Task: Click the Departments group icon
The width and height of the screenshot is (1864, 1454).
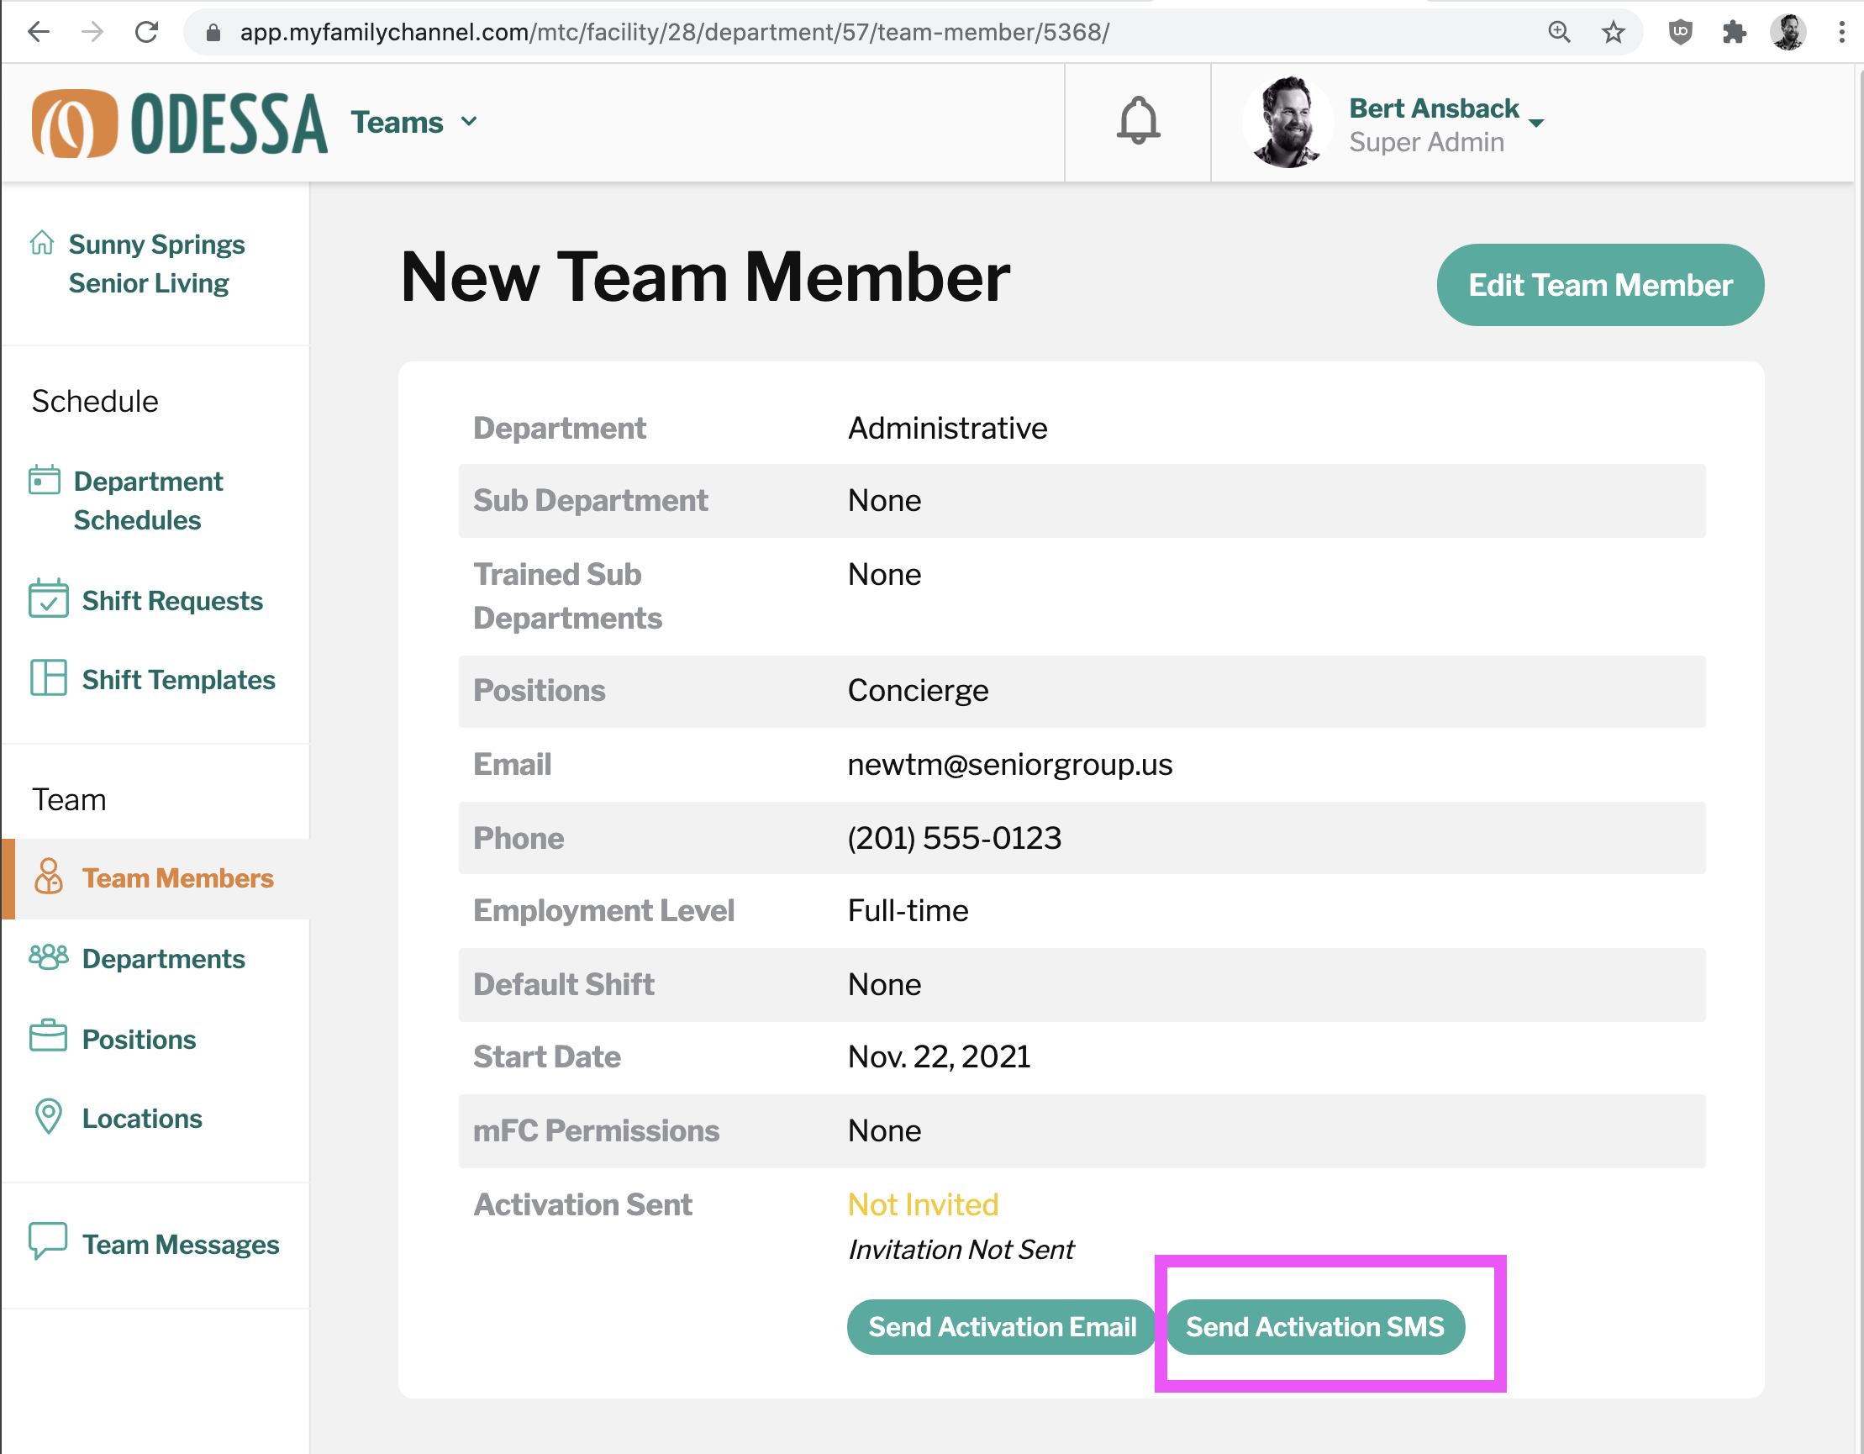Action: (x=49, y=957)
